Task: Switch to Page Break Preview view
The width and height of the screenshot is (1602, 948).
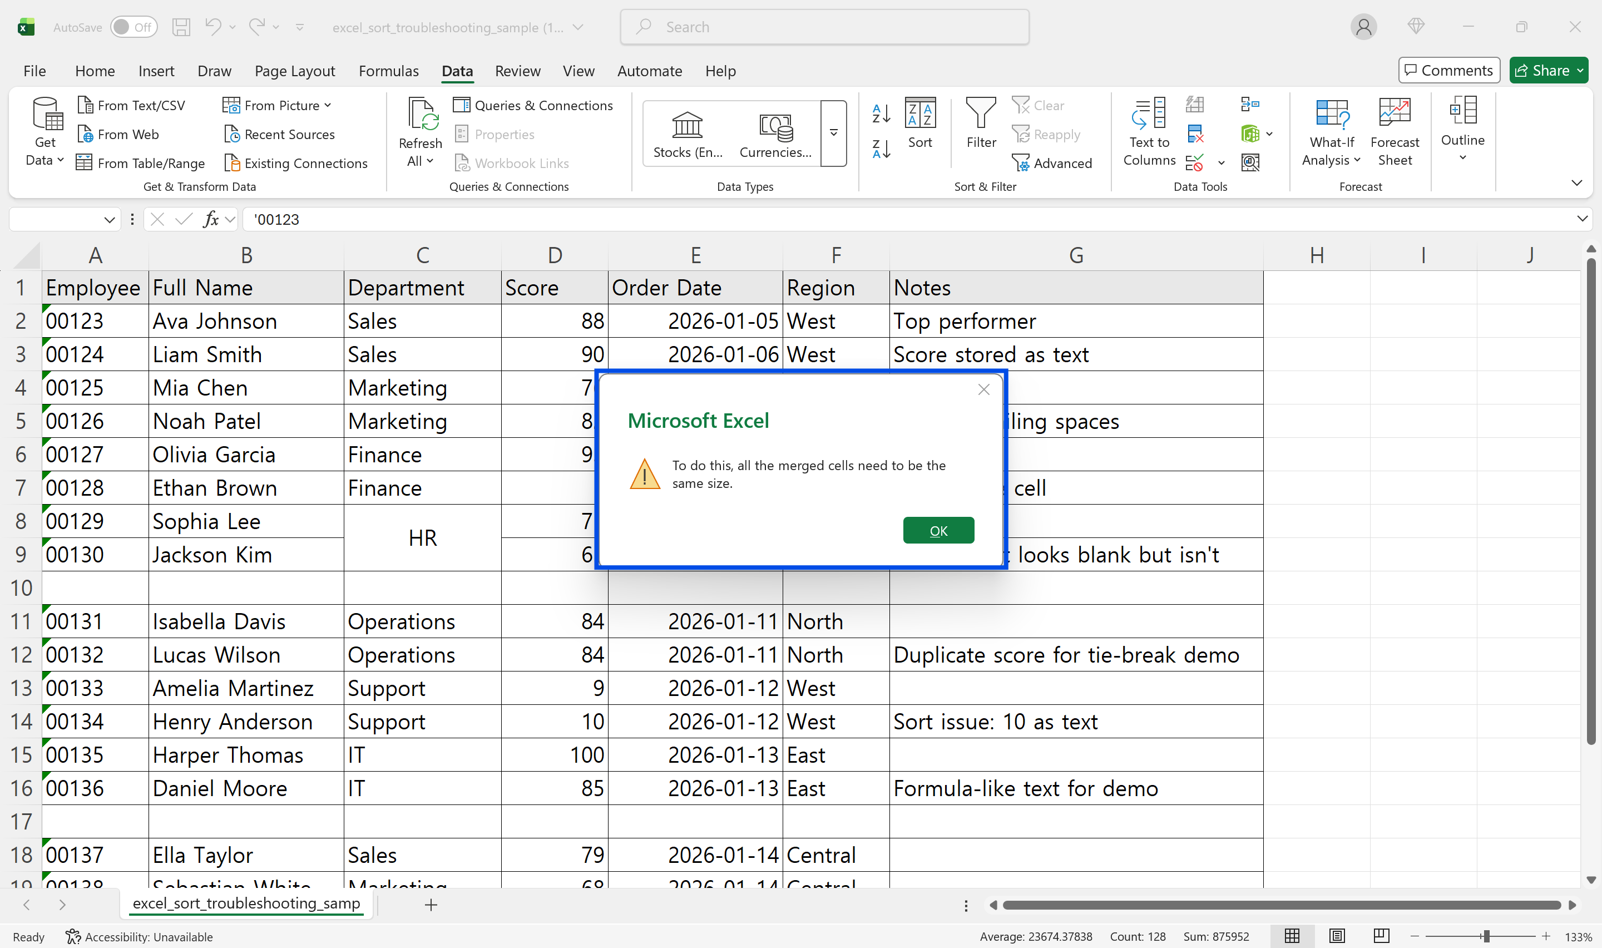Action: tap(1381, 936)
